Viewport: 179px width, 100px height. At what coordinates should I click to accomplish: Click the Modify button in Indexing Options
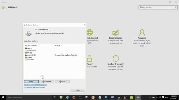pyautogui.click(x=31, y=81)
